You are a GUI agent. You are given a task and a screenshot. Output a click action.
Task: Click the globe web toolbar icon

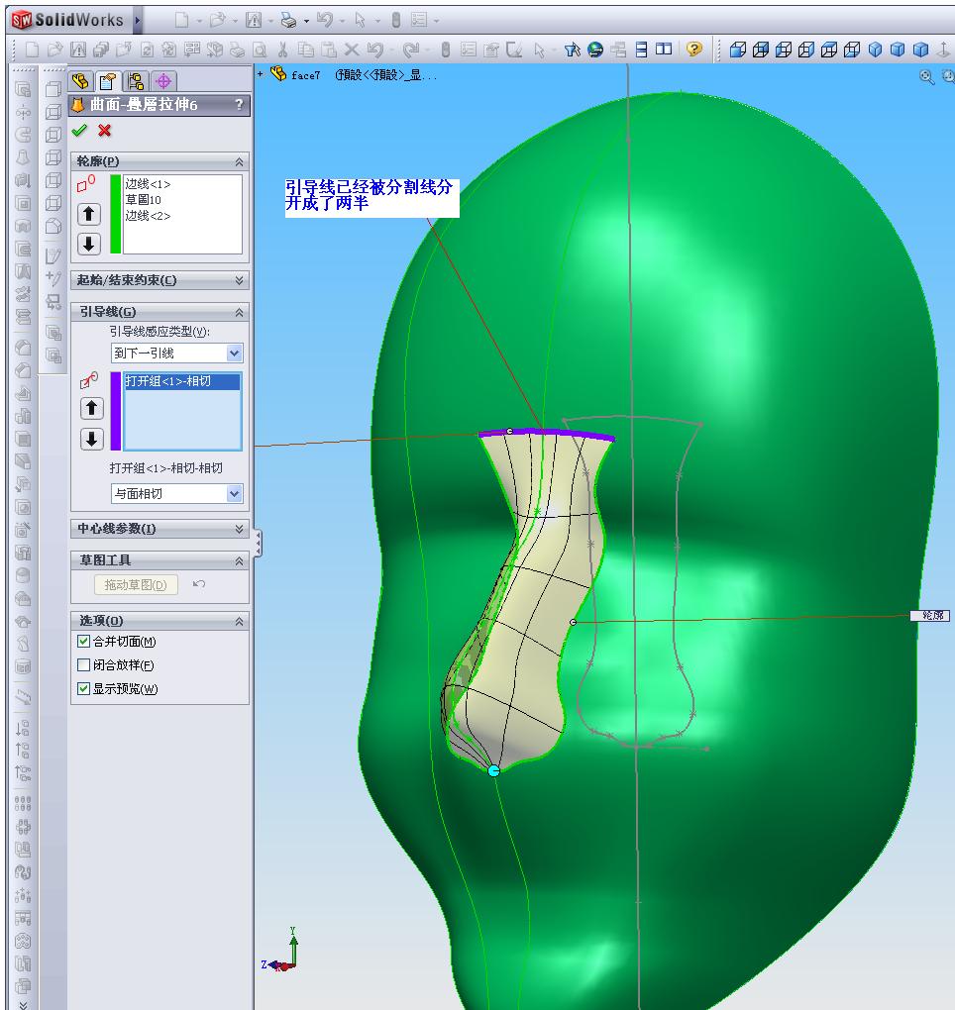coord(595,50)
